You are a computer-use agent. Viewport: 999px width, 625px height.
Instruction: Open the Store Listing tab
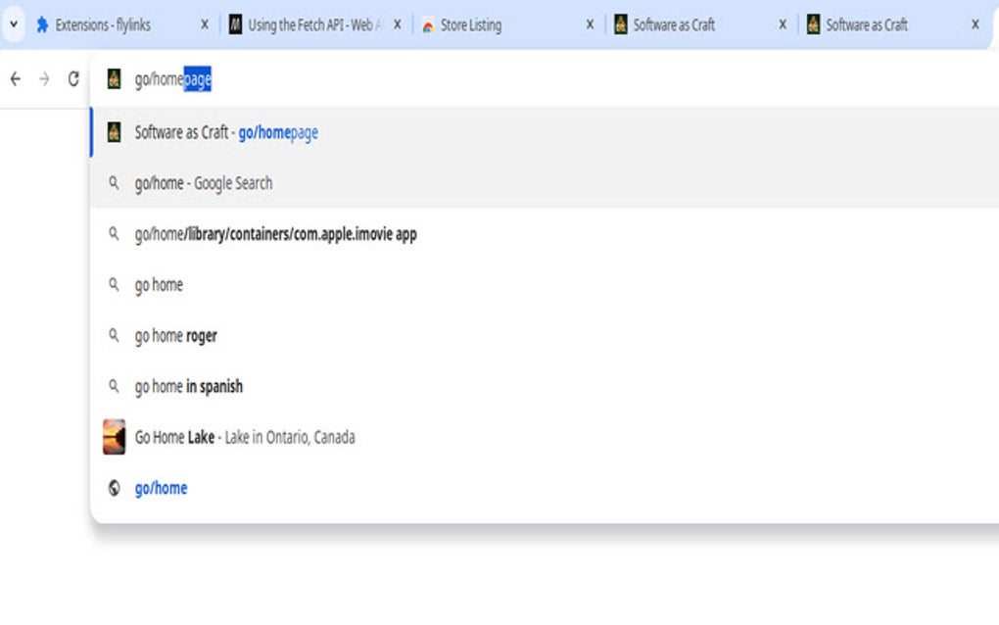pos(470,25)
